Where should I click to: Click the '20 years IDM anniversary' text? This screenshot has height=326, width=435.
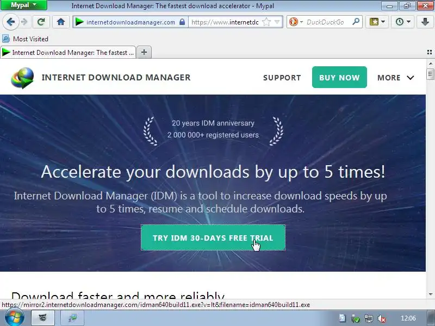(x=213, y=123)
